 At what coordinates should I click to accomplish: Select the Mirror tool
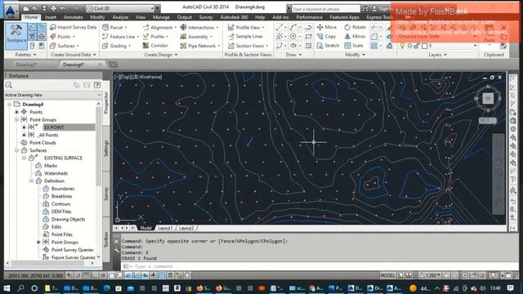point(355,36)
